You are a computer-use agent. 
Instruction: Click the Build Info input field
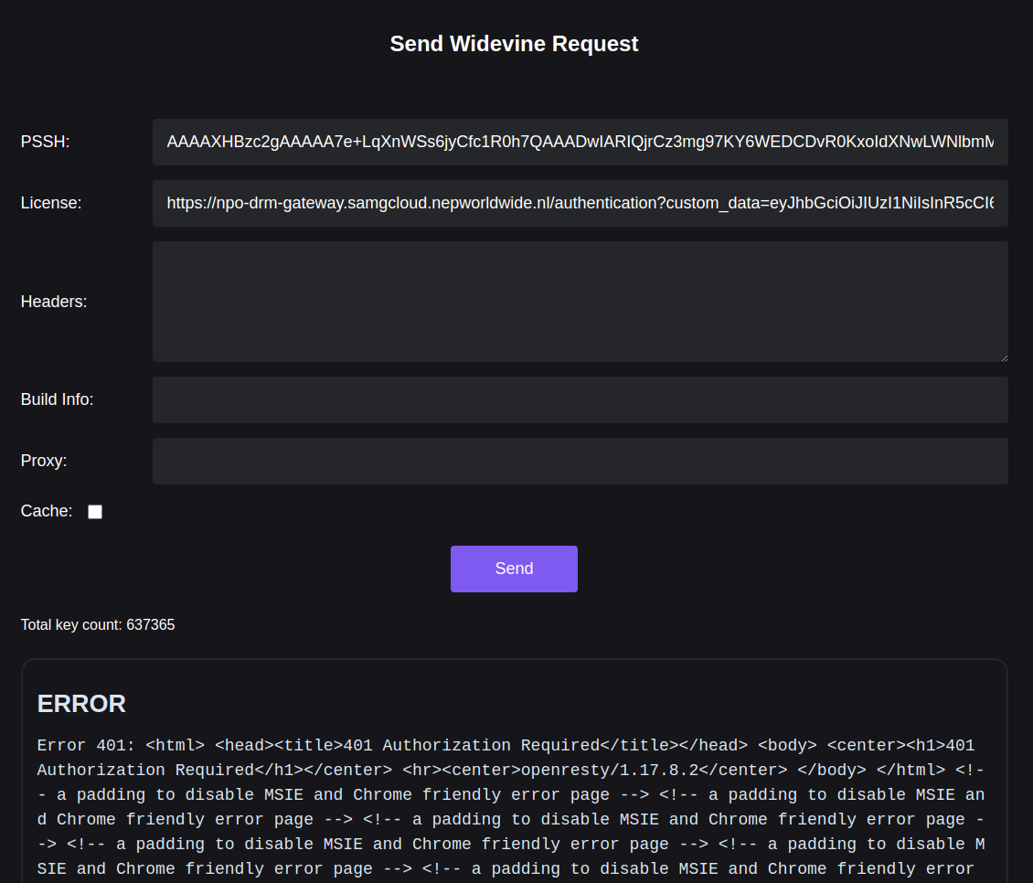point(580,399)
